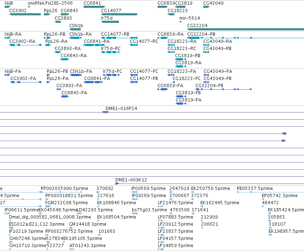Click EST Dmel_dig_009582_0681_0908.3prime
This screenshot has height=251, width=304.
point(10,221)
